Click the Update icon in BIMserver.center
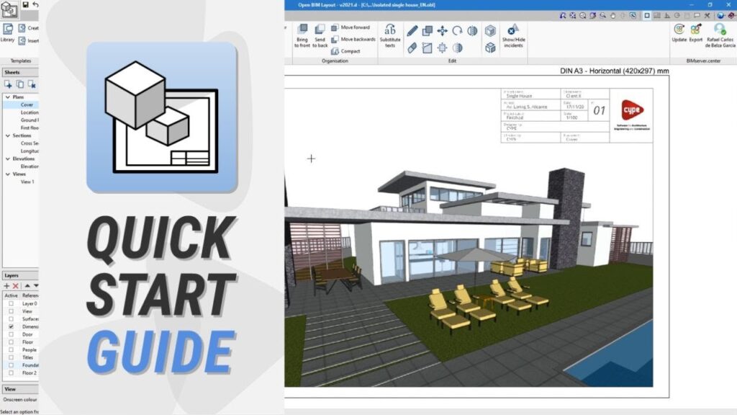The width and height of the screenshot is (737, 415). click(x=679, y=29)
